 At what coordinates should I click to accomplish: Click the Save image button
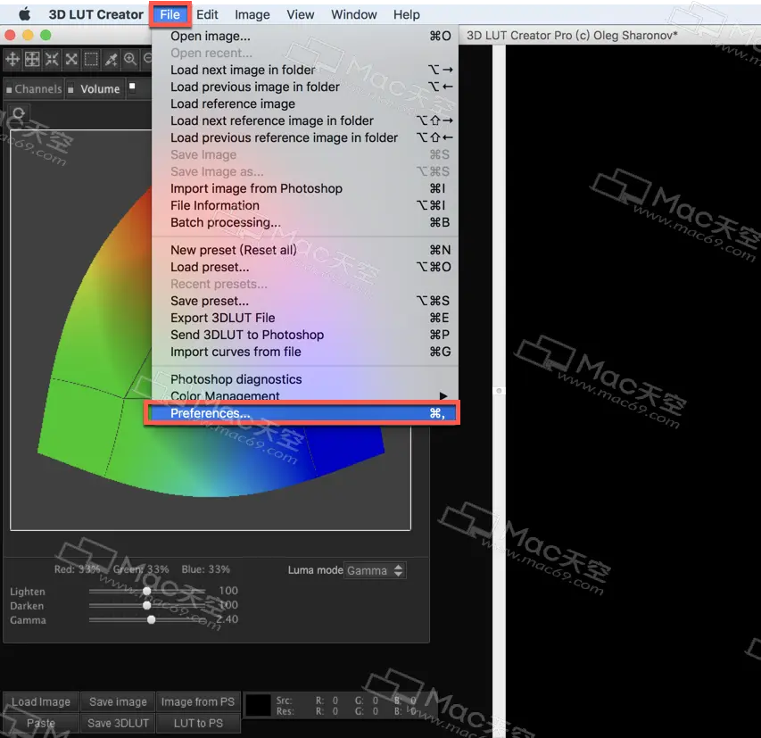118,702
